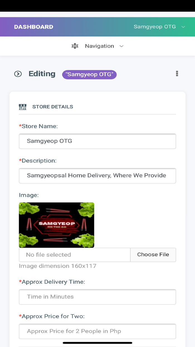Click the Samgyeop store image thumbnail
Viewport: 195px width, 347px height.
pos(57,225)
